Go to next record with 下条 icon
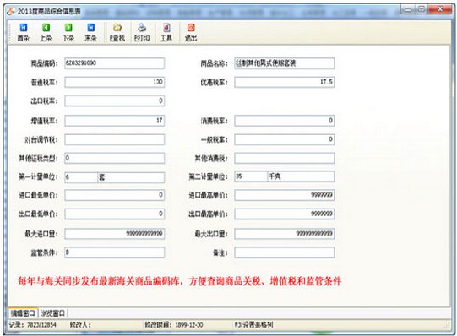Viewport: 457px width, 336px height. click(x=68, y=28)
